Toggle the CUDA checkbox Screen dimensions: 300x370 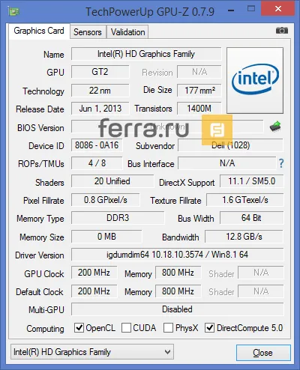[x=126, y=327]
